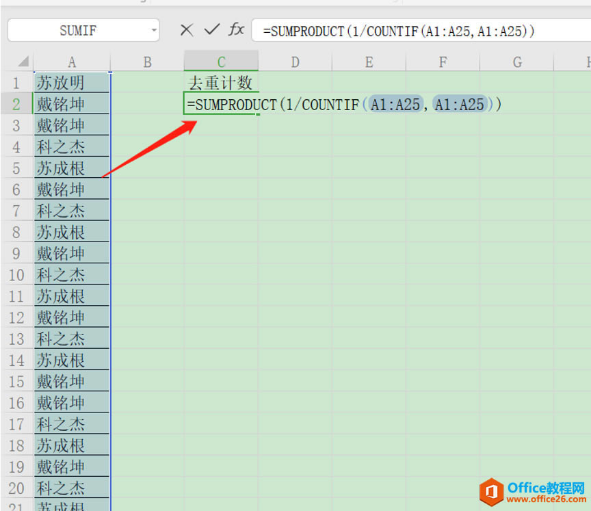Click cell A2 containing 戴铭坤
This screenshot has width=591, height=511.
[72, 103]
